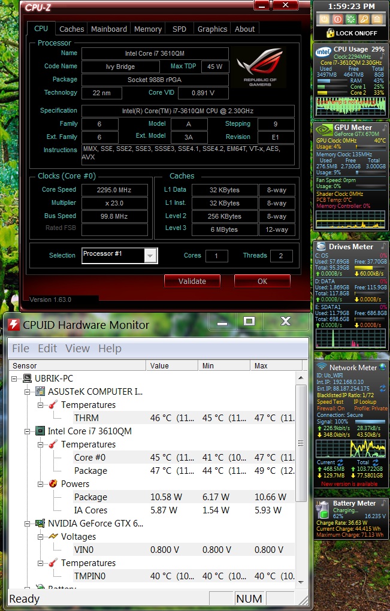
Task: Click the OK button in CPU-Z
Action: click(262, 281)
